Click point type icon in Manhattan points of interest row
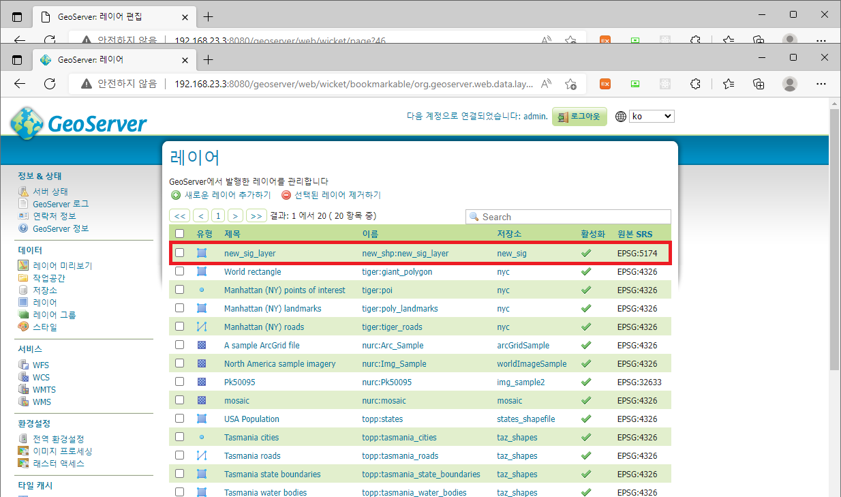Viewport: 841px width, 497px height. (201, 290)
